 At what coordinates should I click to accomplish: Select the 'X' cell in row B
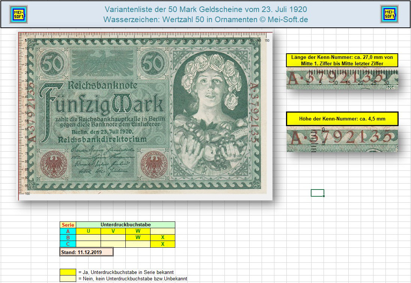tap(163, 238)
